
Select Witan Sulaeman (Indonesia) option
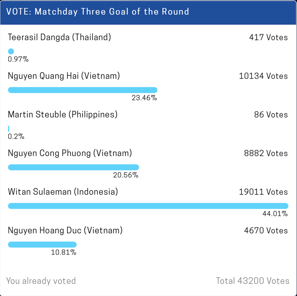63,192
